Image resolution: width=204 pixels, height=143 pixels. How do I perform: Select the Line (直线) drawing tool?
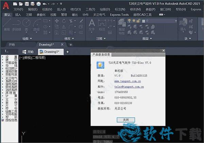coord(7,25)
